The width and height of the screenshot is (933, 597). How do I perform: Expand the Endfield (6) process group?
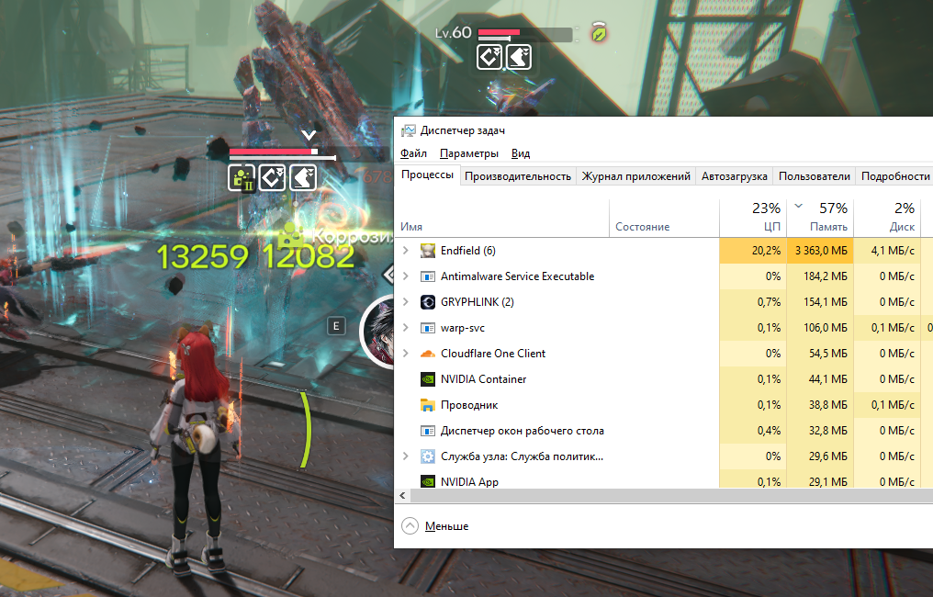tap(406, 251)
